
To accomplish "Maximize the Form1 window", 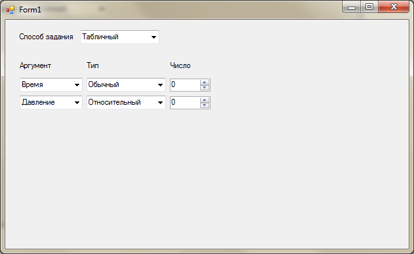I will (369, 7).
